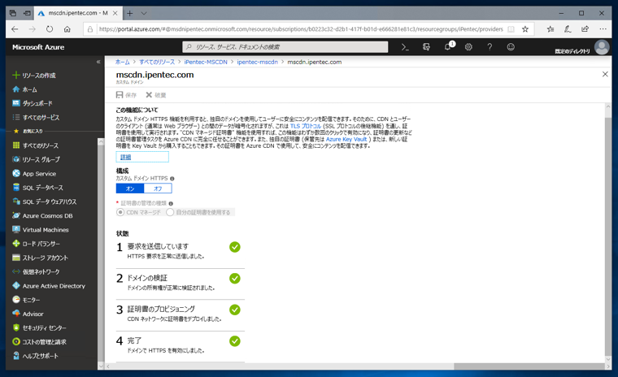
Task: Click the iPentec-MSCDN breadcrumb link
Action: click(x=206, y=62)
